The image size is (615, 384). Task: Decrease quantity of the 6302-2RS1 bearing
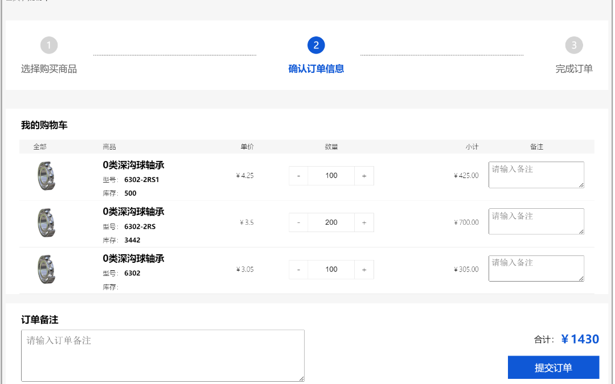click(298, 175)
